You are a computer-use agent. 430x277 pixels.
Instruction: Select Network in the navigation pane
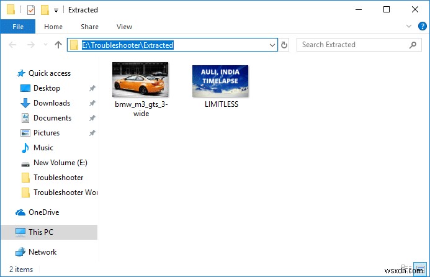(x=36, y=252)
